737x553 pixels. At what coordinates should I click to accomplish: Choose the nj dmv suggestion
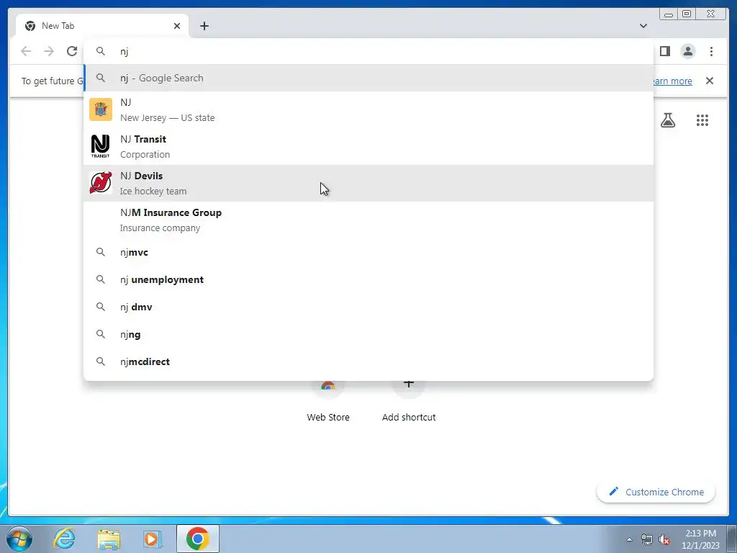pos(368,307)
